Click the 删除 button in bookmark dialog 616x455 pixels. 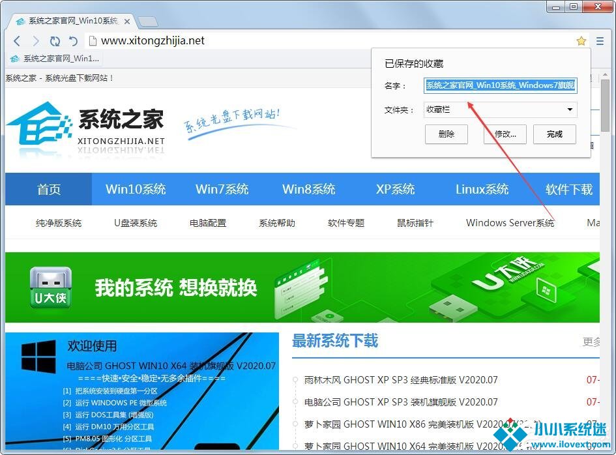[447, 134]
